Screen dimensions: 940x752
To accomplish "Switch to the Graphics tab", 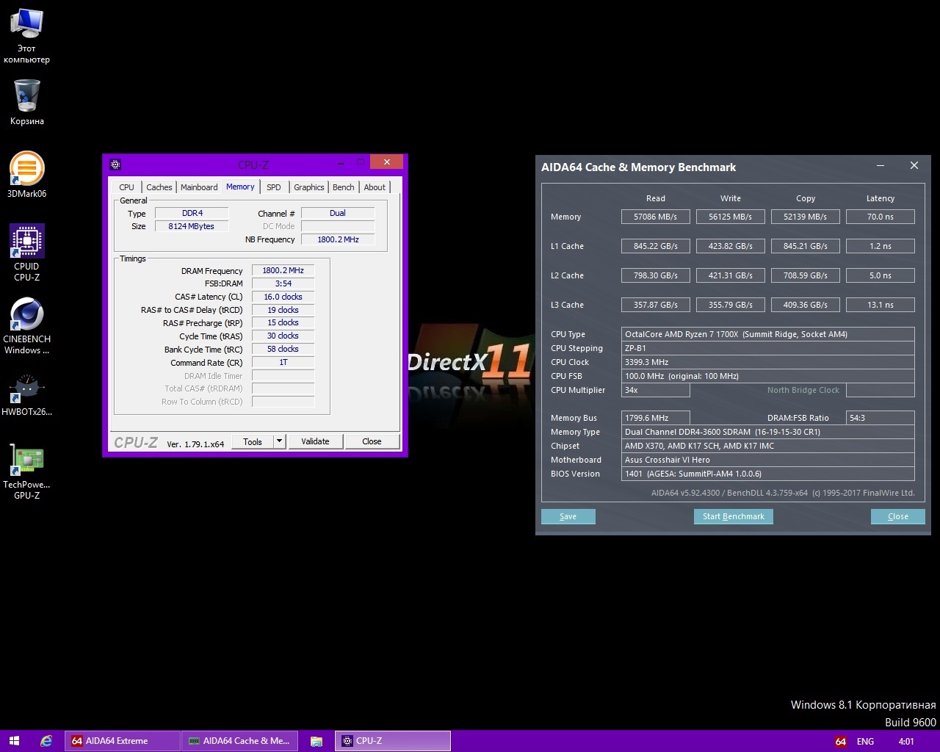I will tap(309, 187).
